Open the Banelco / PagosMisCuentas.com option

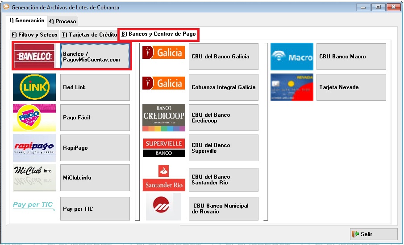point(95,57)
